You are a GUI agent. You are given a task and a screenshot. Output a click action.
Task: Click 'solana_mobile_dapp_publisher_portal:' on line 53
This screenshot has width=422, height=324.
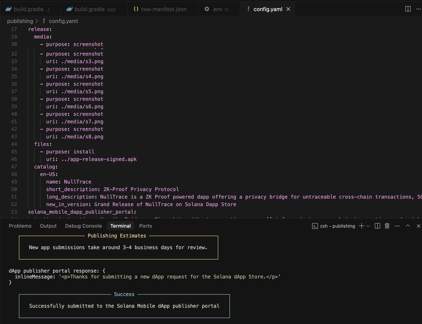pos(82,212)
